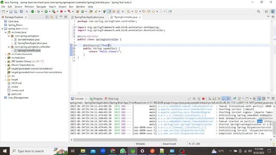
Task: Open the File menu
Action: [3, 7]
